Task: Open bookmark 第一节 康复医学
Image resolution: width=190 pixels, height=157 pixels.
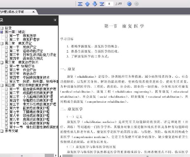Action: point(23,36)
